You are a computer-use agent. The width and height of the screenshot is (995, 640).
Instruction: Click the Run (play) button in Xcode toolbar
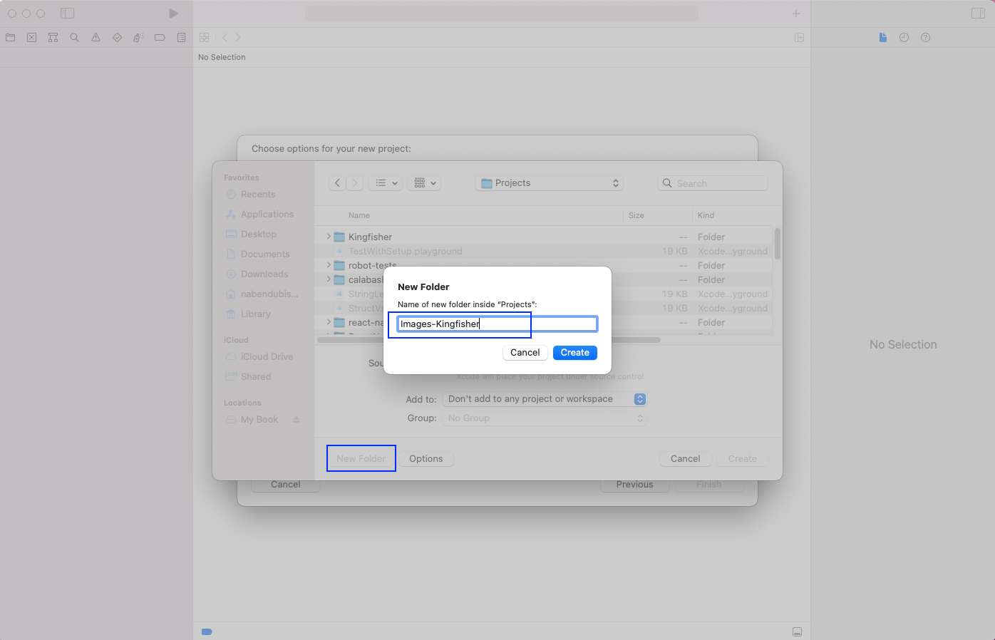point(173,14)
